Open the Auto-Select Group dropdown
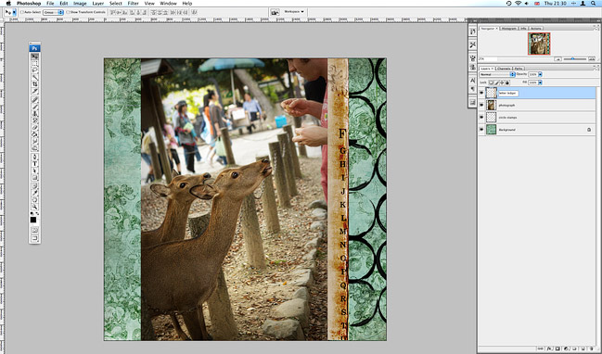This screenshot has width=602, height=354. 53,12
